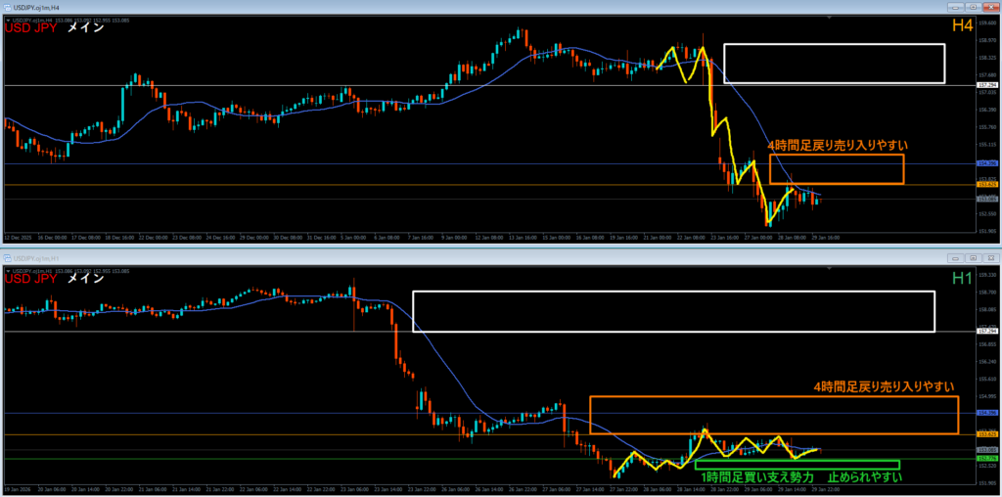Viewport: 1002px width, 497px height.
Task: Close the USDJPY H1 chart window
Action: [x=990, y=258]
